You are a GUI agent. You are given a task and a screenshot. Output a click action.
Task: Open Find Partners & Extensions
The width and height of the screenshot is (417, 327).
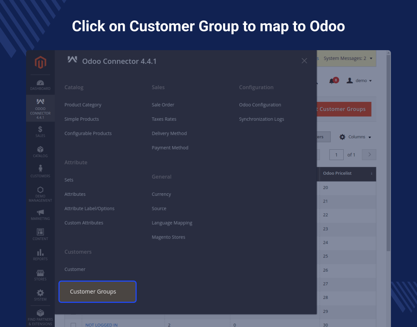[41, 318]
